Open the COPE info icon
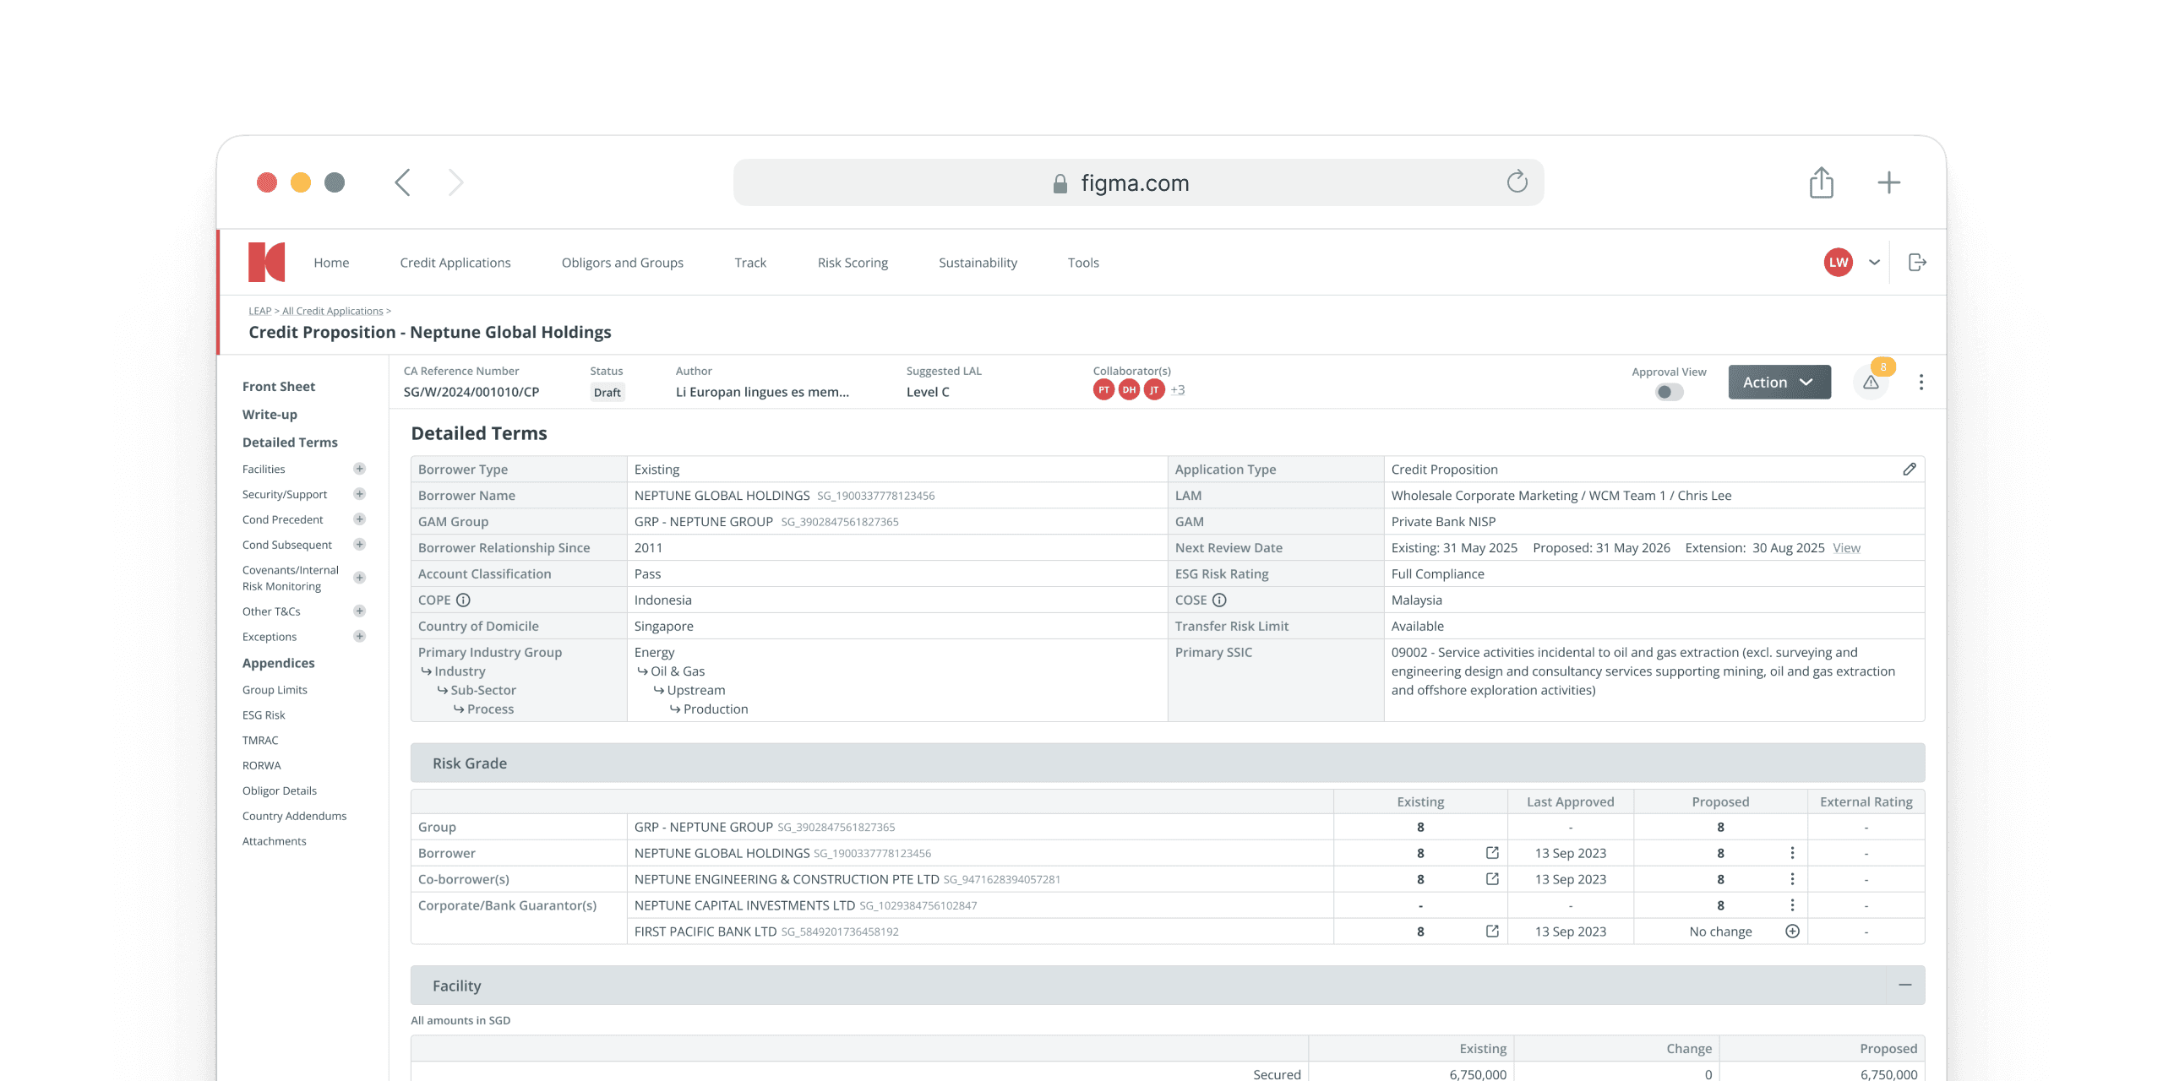The width and height of the screenshot is (2163, 1081). [463, 600]
